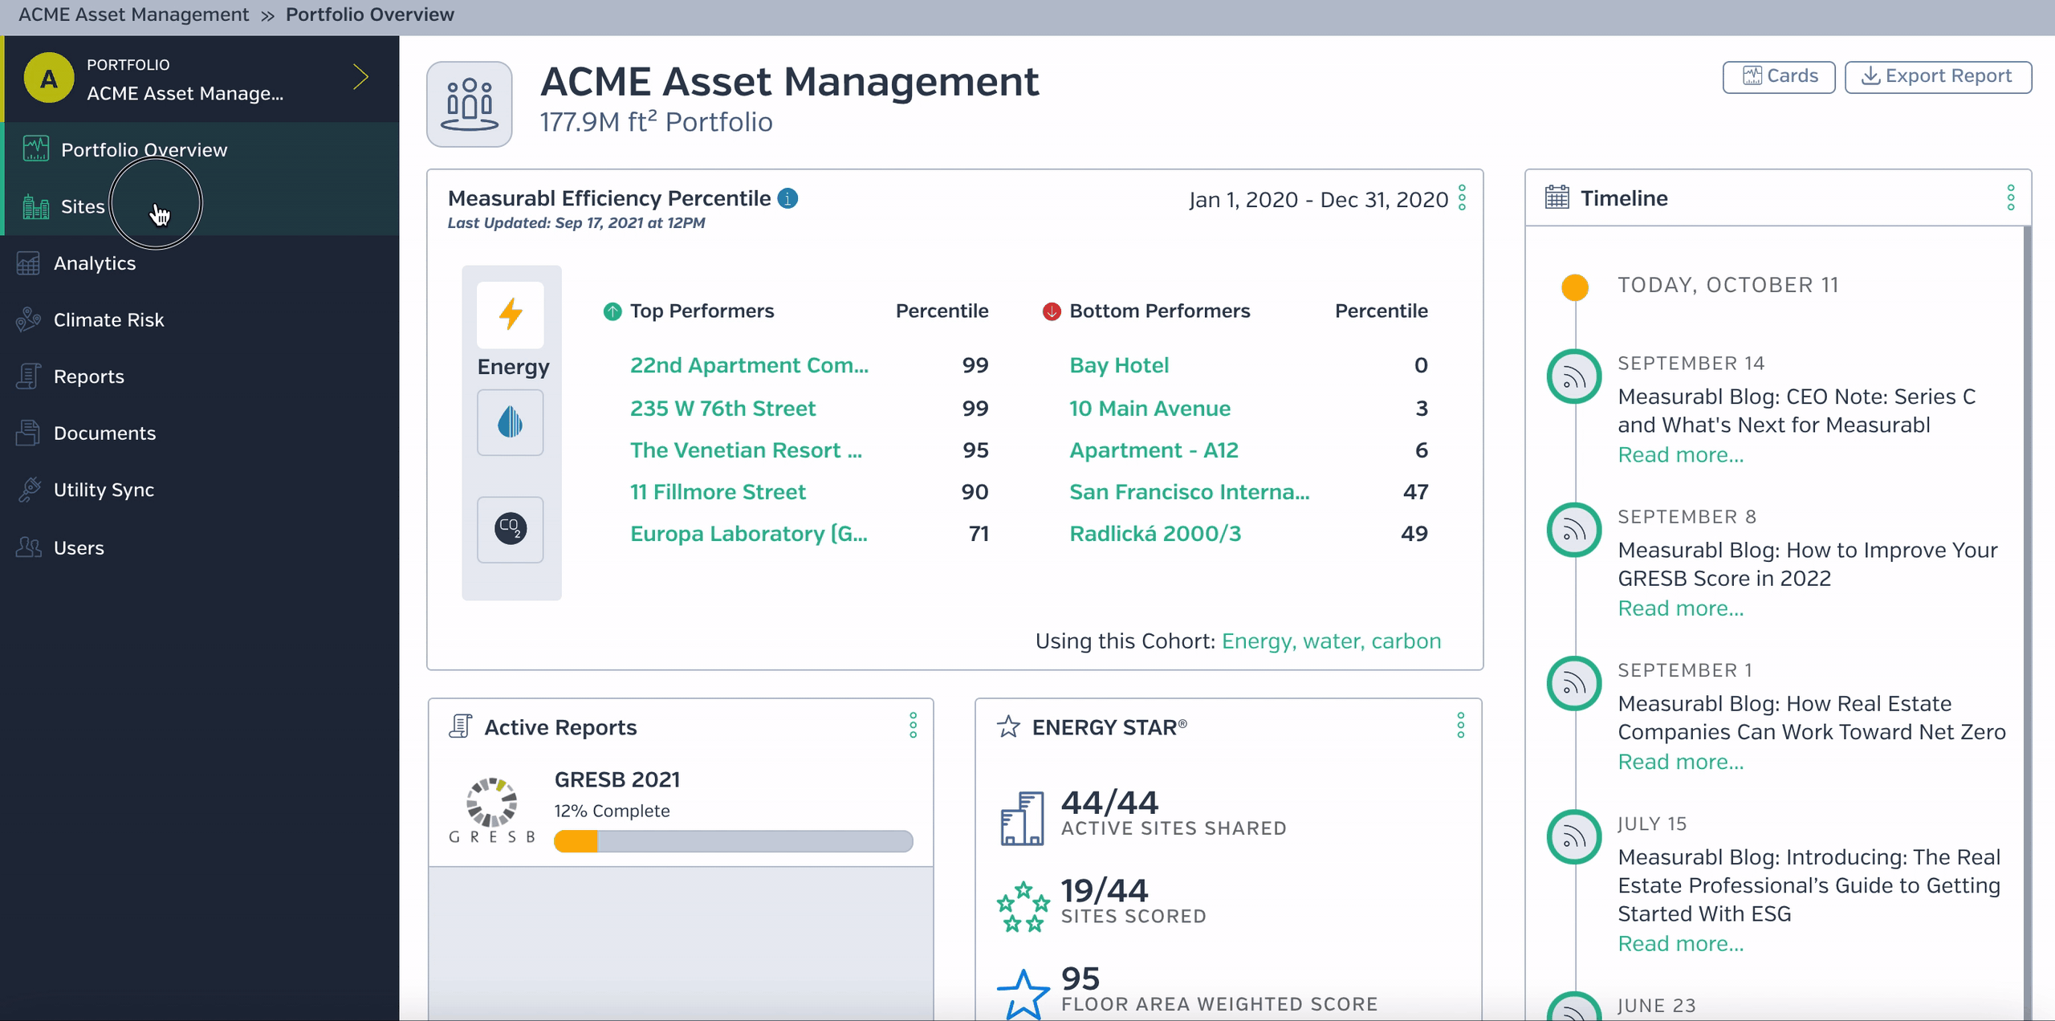Select the Energy lightning bolt metric
Image resolution: width=2055 pixels, height=1021 pixels.
click(x=511, y=315)
